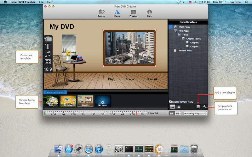The height and width of the screenshot is (157, 252).
Task: Open the background image tool icon
Action: tap(48, 39)
